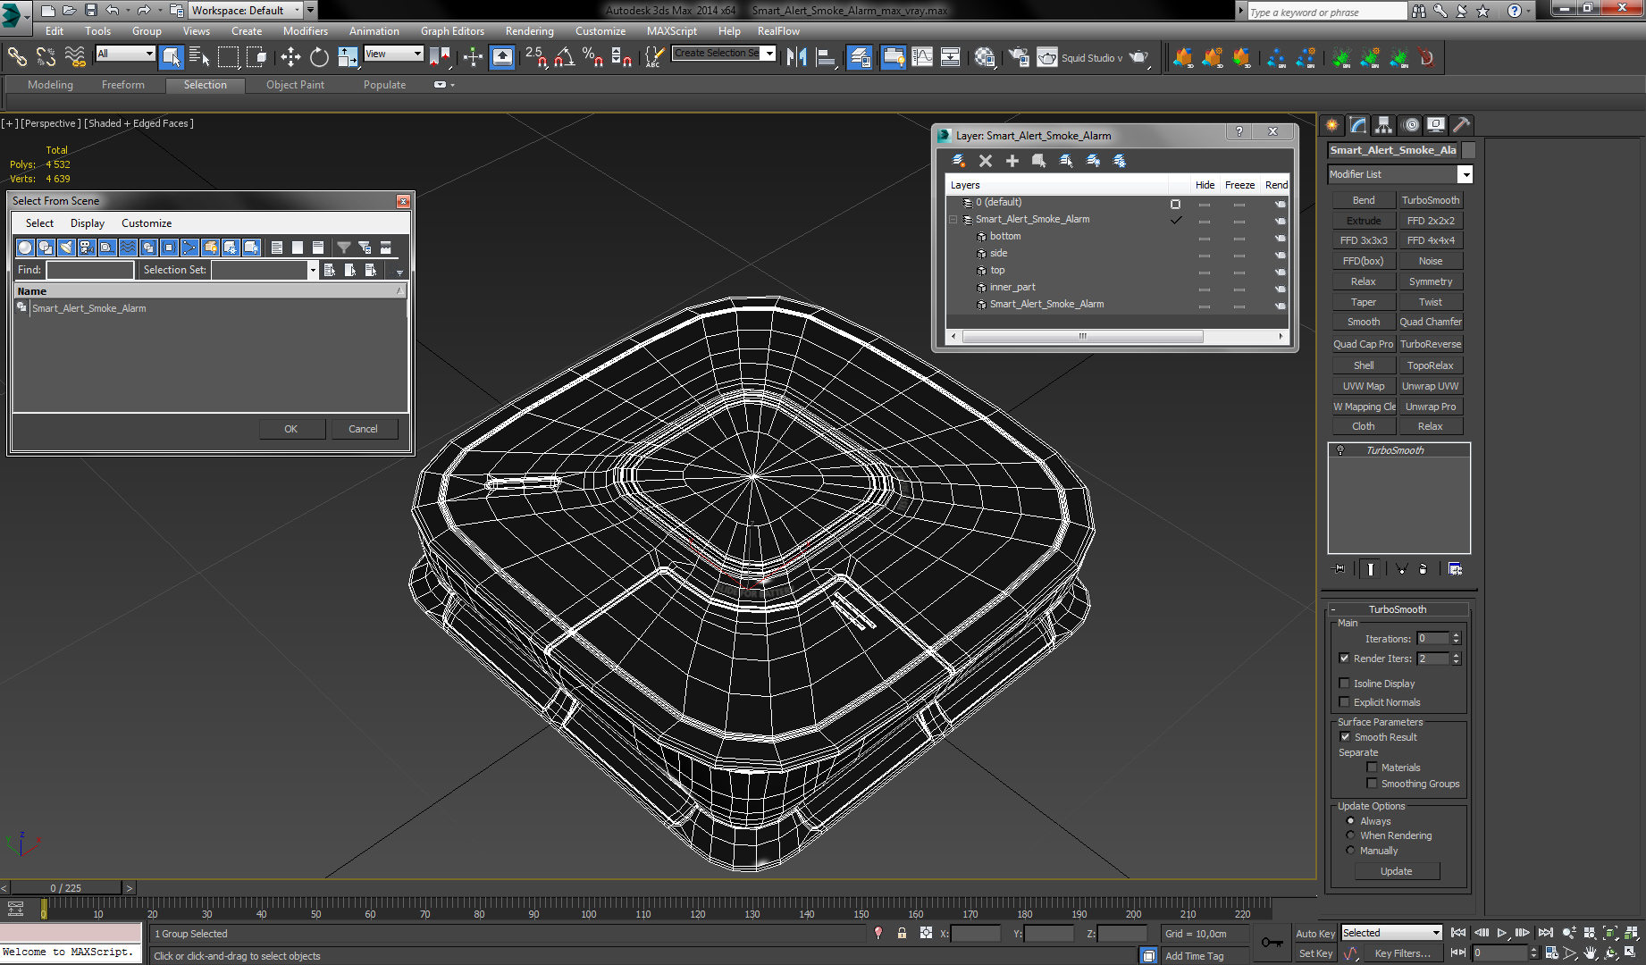
Task: Click the Layer dialog horizontal scrollbar
Action: coord(1082,337)
